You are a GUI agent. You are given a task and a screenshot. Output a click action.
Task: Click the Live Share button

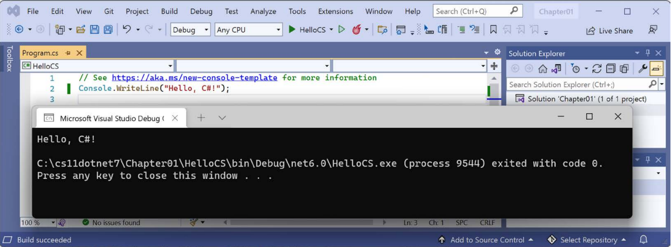pos(609,31)
